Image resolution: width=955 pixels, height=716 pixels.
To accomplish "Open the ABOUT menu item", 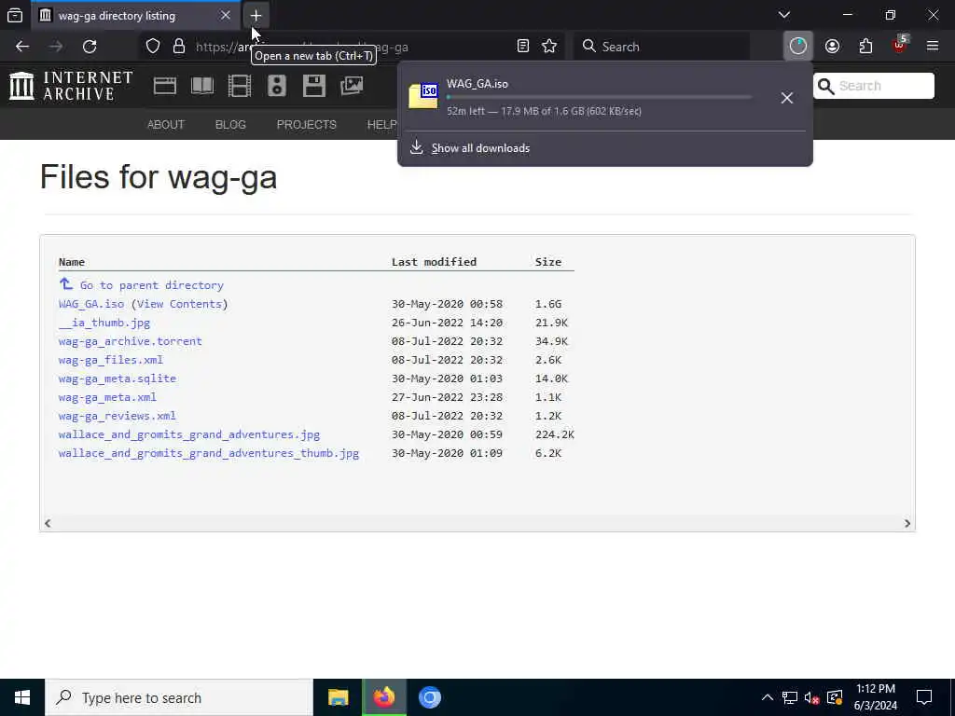I will [x=166, y=125].
